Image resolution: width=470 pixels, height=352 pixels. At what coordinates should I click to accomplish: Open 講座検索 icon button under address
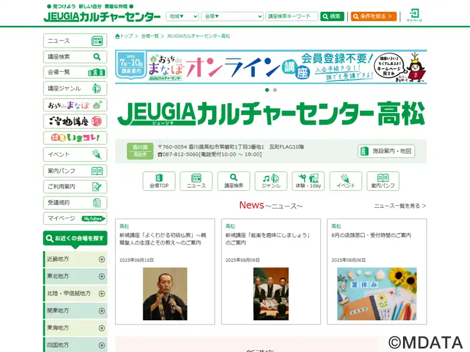(x=233, y=181)
